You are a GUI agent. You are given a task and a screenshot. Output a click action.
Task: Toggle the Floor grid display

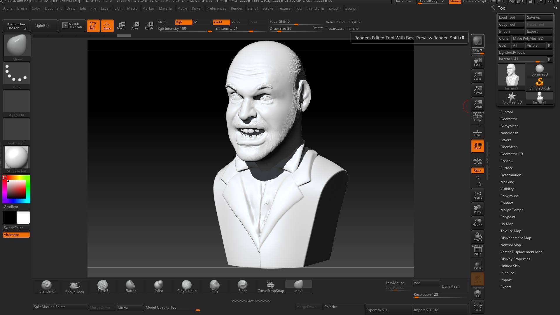pos(477,132)
